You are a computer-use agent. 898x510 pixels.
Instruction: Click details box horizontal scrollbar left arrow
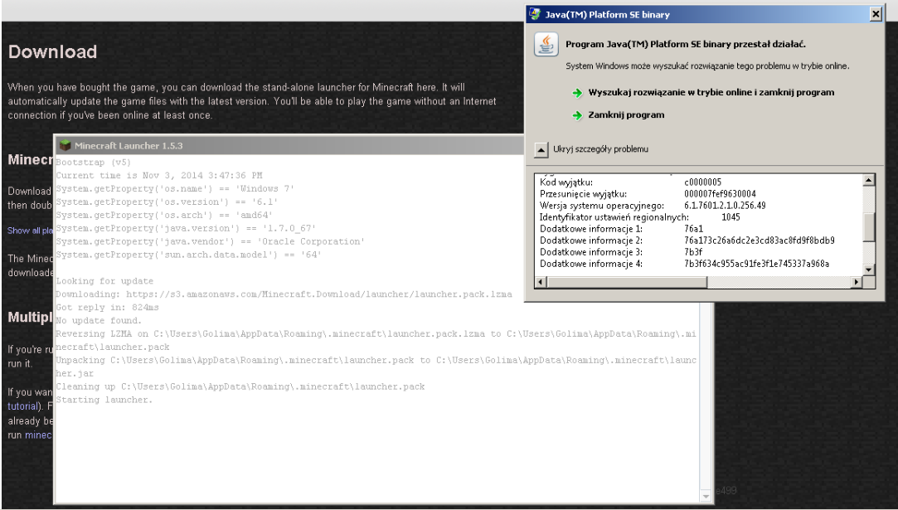pos(541,282)
